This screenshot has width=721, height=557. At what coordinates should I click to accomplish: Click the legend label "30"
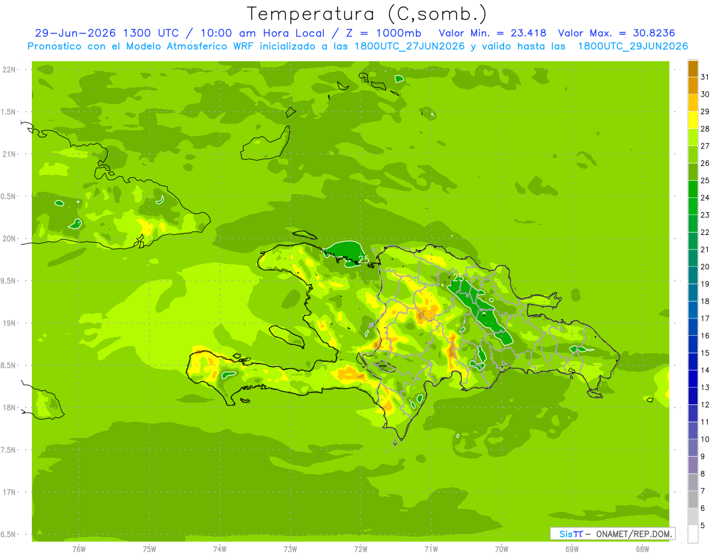[705, 94]
